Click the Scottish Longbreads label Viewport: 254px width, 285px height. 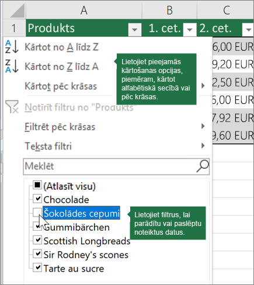coord(87,241)
